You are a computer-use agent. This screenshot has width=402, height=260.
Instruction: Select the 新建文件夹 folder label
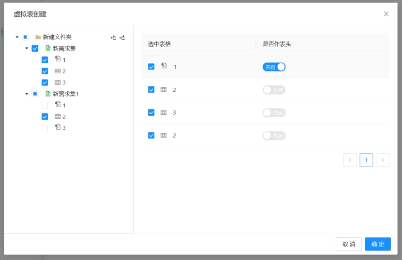point(57,37)
